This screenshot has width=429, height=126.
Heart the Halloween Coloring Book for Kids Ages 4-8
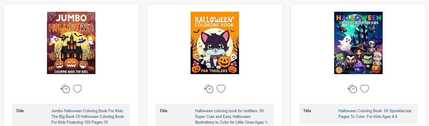(x=365, y=89)
